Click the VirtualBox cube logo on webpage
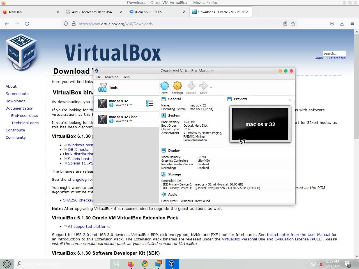359x269 pixels. tap(21, 52)
